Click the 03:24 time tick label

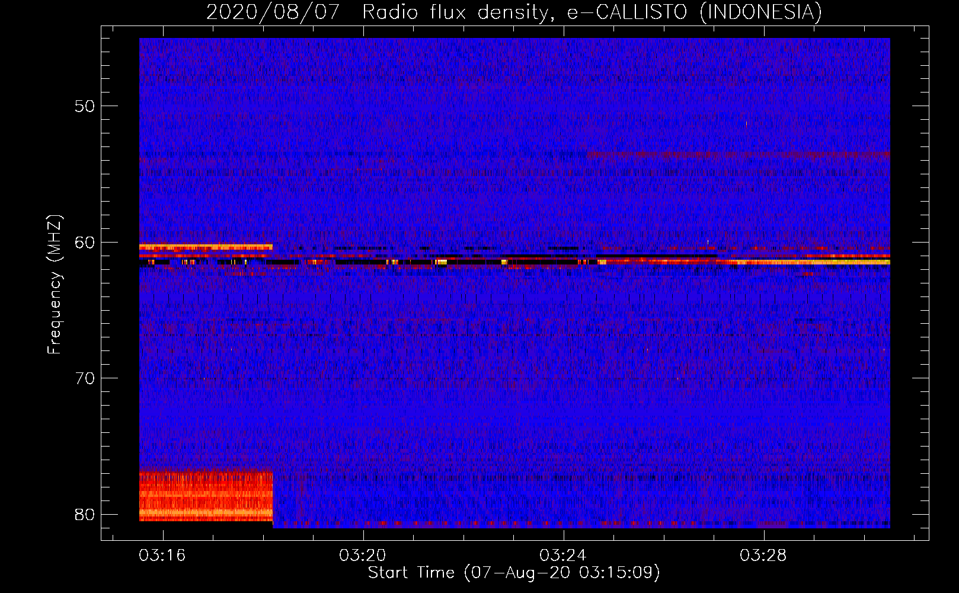pyautogui.click(x=562, y=556)
